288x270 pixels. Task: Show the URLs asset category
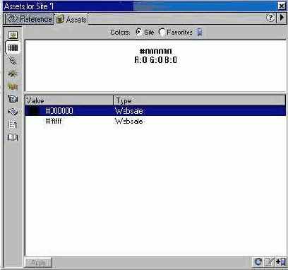click(13, 61)
